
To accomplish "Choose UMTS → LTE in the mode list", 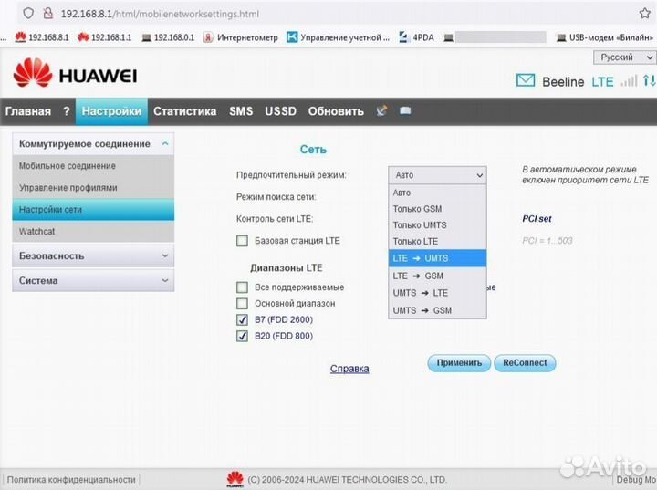I will (x=437, y=293).
